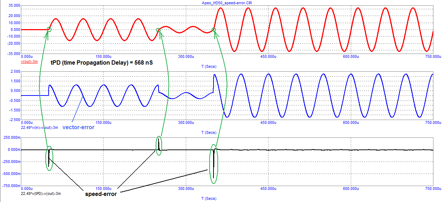Click 450.000u on the blue plot's x-axis

point(268,122)
